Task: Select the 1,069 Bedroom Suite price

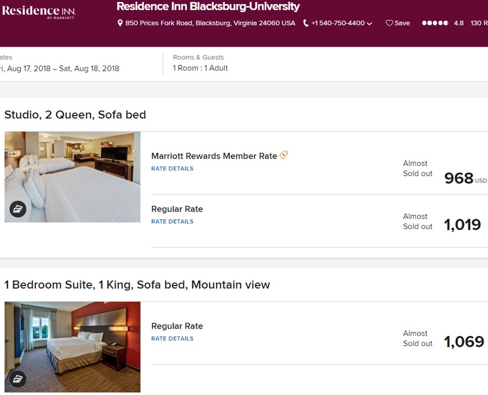Action: [464, 342]
